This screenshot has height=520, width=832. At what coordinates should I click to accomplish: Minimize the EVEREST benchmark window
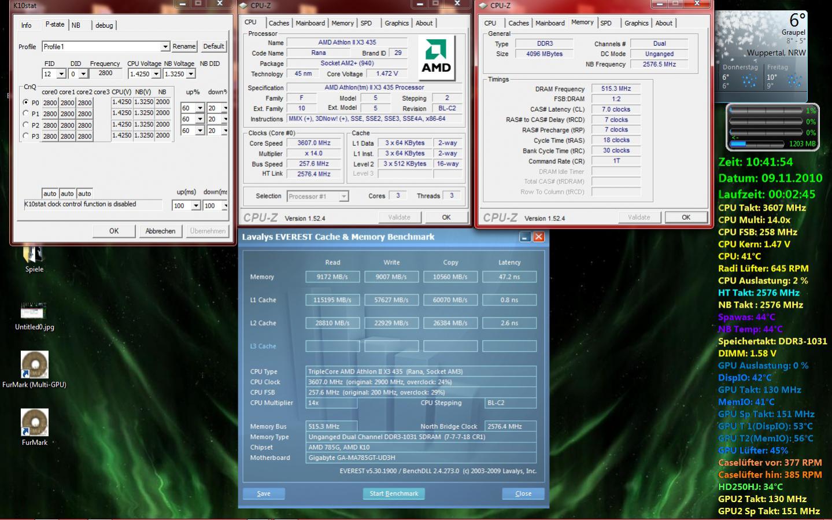click(x=525, y=237)
